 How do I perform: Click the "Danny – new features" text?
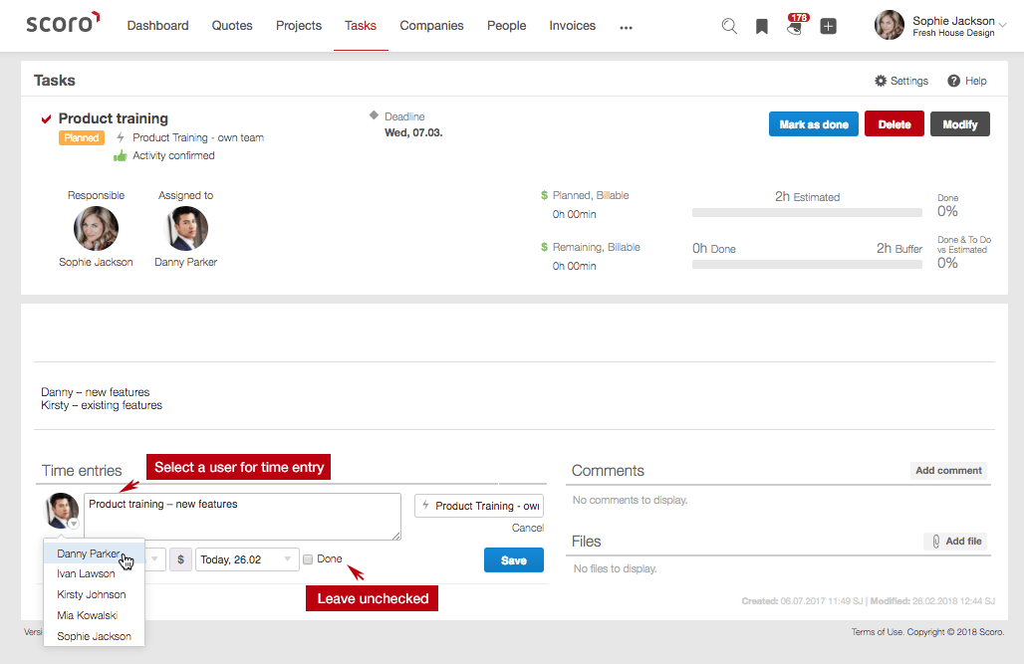96,392
